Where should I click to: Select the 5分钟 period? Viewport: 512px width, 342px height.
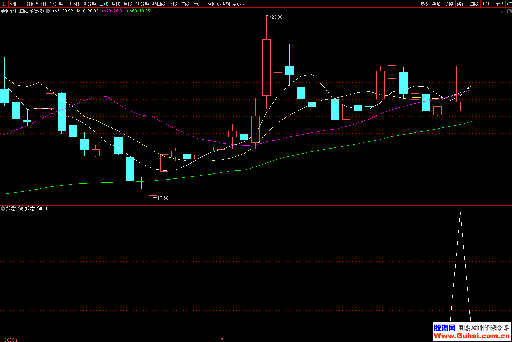click(x=41, y=4)
